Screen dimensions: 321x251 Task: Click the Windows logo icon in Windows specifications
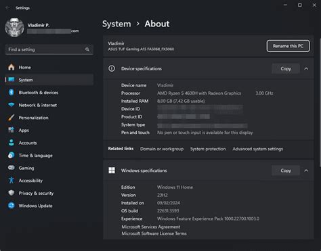pos(112,170)
